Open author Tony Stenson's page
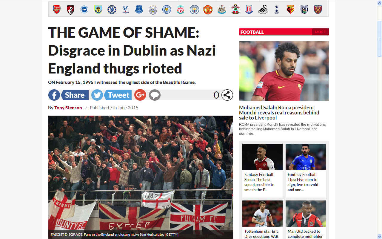 click(x=68, y=108)
